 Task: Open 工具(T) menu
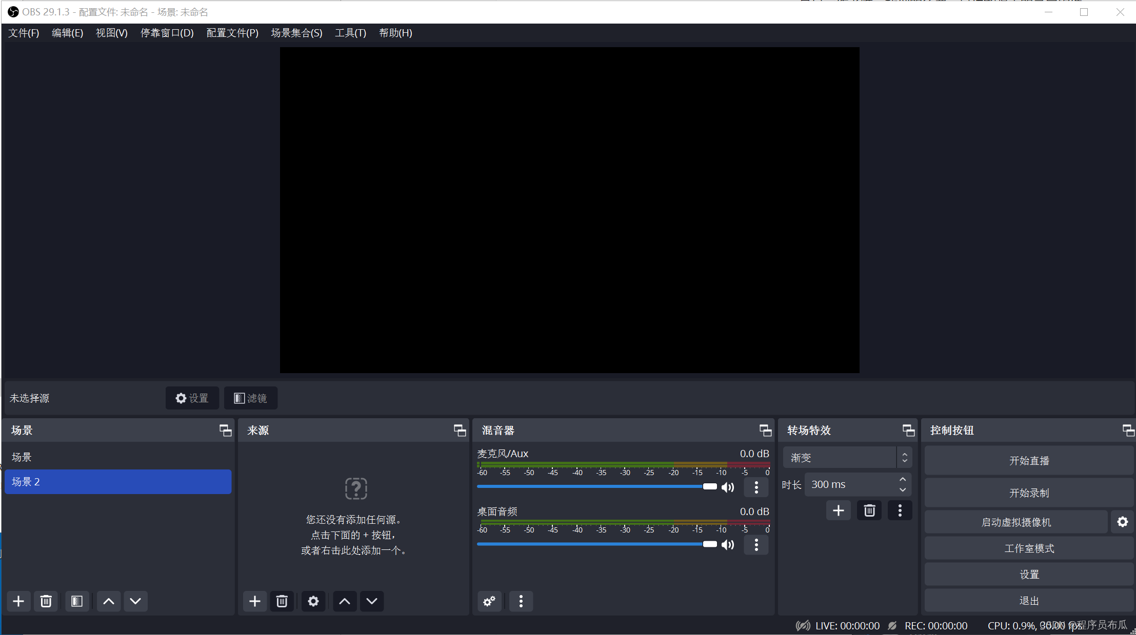pos(350,33)
